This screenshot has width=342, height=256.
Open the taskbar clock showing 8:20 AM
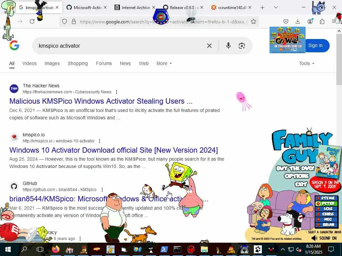point(313,249)
